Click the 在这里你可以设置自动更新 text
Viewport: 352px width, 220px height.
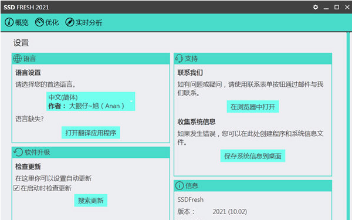click(x=53, y=178)
